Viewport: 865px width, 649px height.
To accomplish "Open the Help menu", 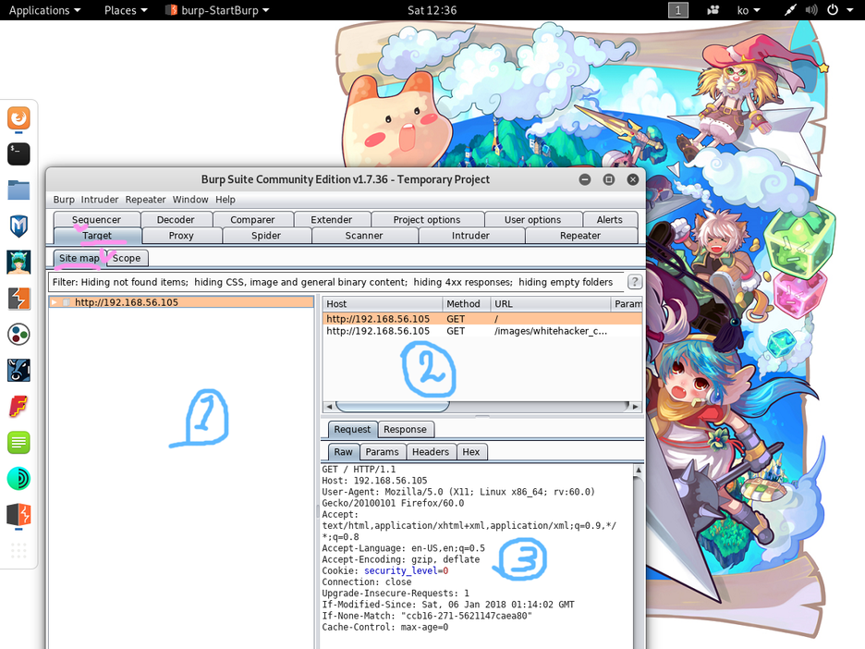I will coord(225,199).
